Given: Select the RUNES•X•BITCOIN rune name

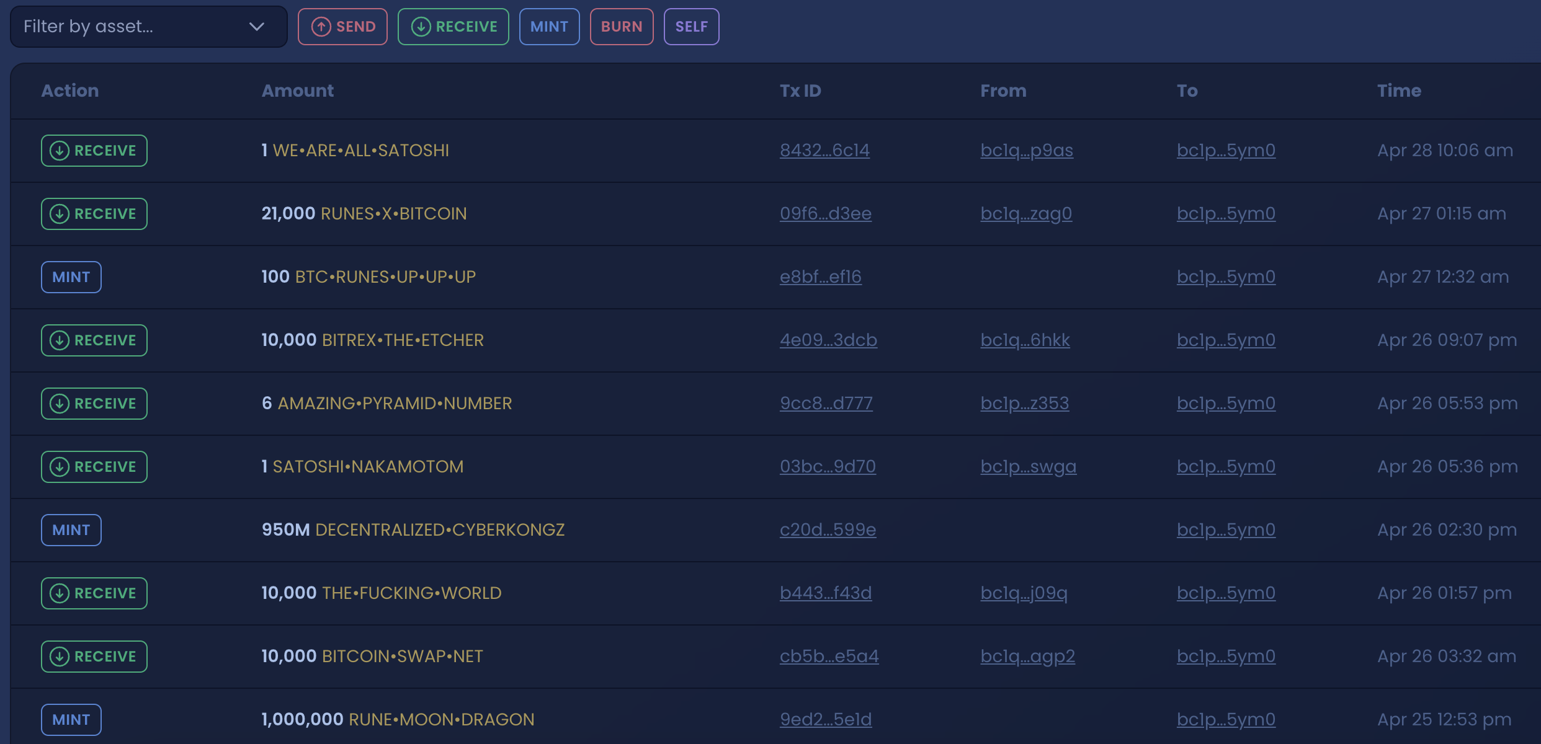Looking at the screenshot, I should (394, 214).
